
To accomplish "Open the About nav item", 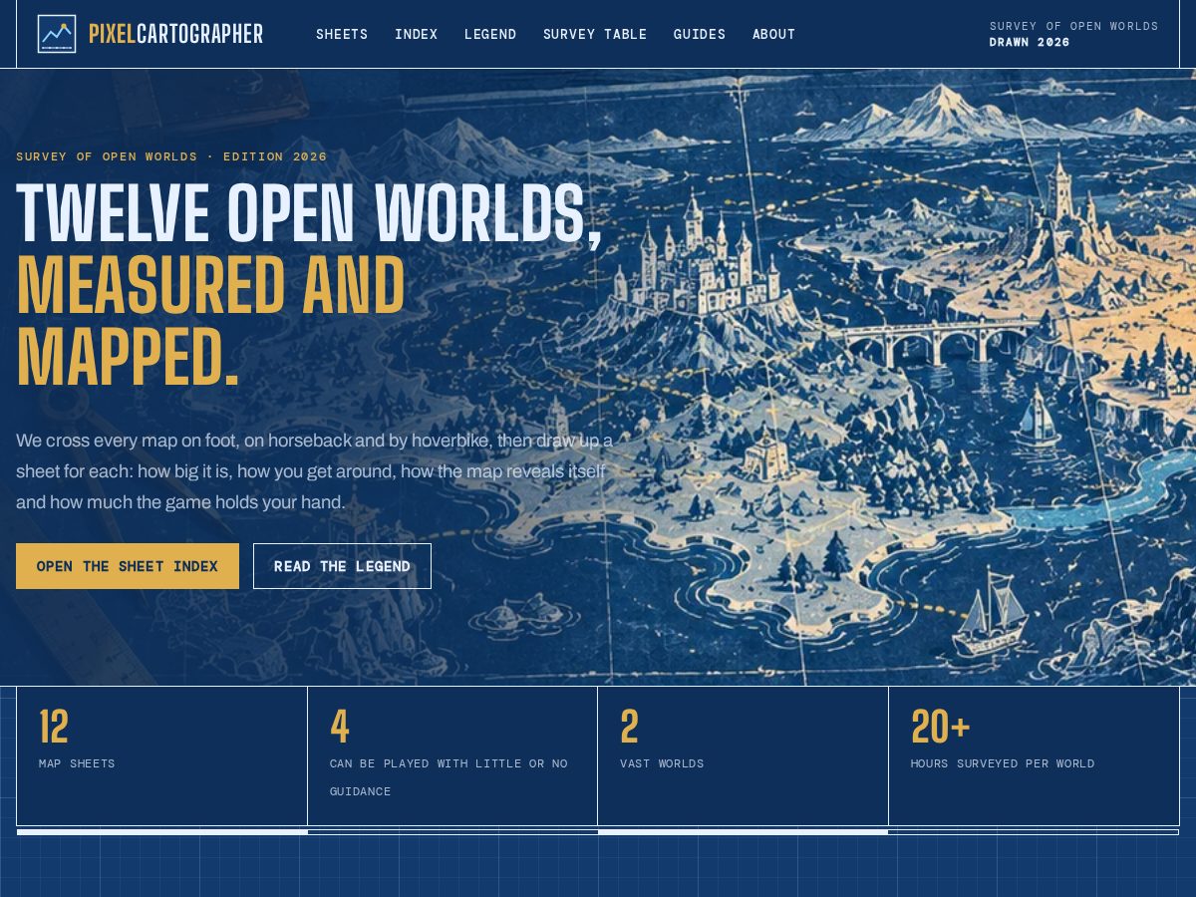I will 774,34.
